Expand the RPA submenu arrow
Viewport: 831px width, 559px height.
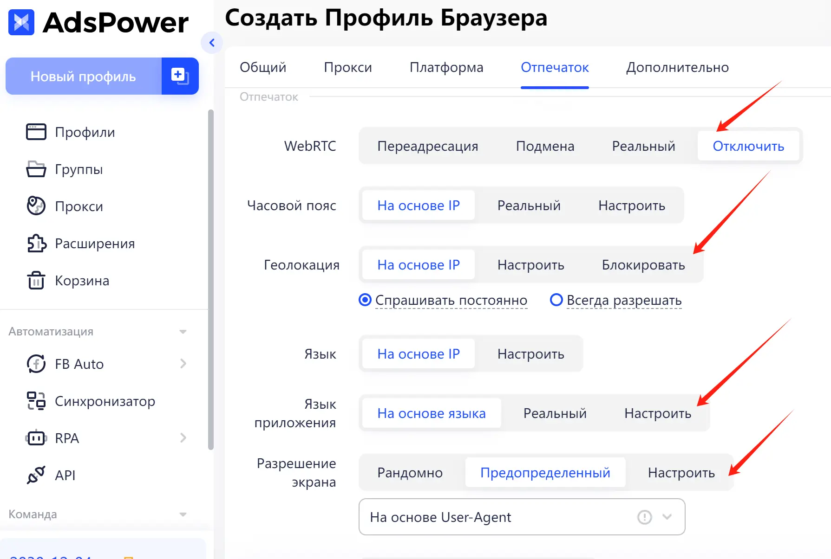coord(183,438)
